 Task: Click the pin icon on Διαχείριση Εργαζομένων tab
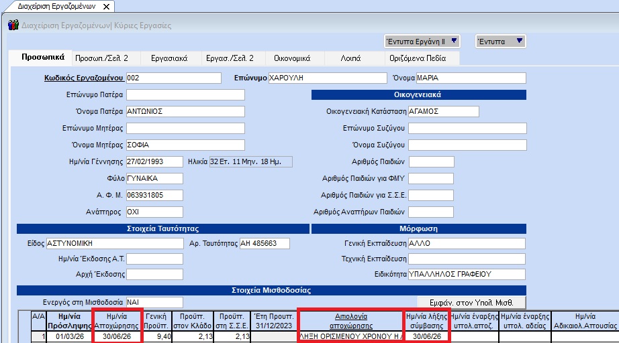107,6
